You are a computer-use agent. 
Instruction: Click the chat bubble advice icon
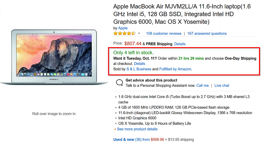[x=119, y=82]
